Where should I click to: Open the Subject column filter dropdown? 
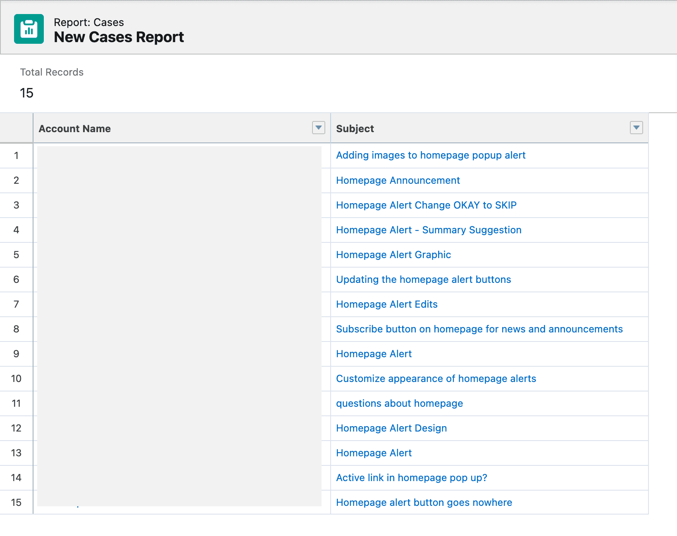[636, 128]
